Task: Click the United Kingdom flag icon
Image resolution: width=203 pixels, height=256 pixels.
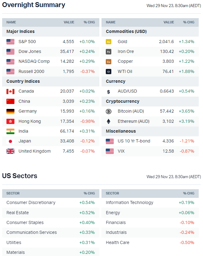Action: tap(10, 151)
